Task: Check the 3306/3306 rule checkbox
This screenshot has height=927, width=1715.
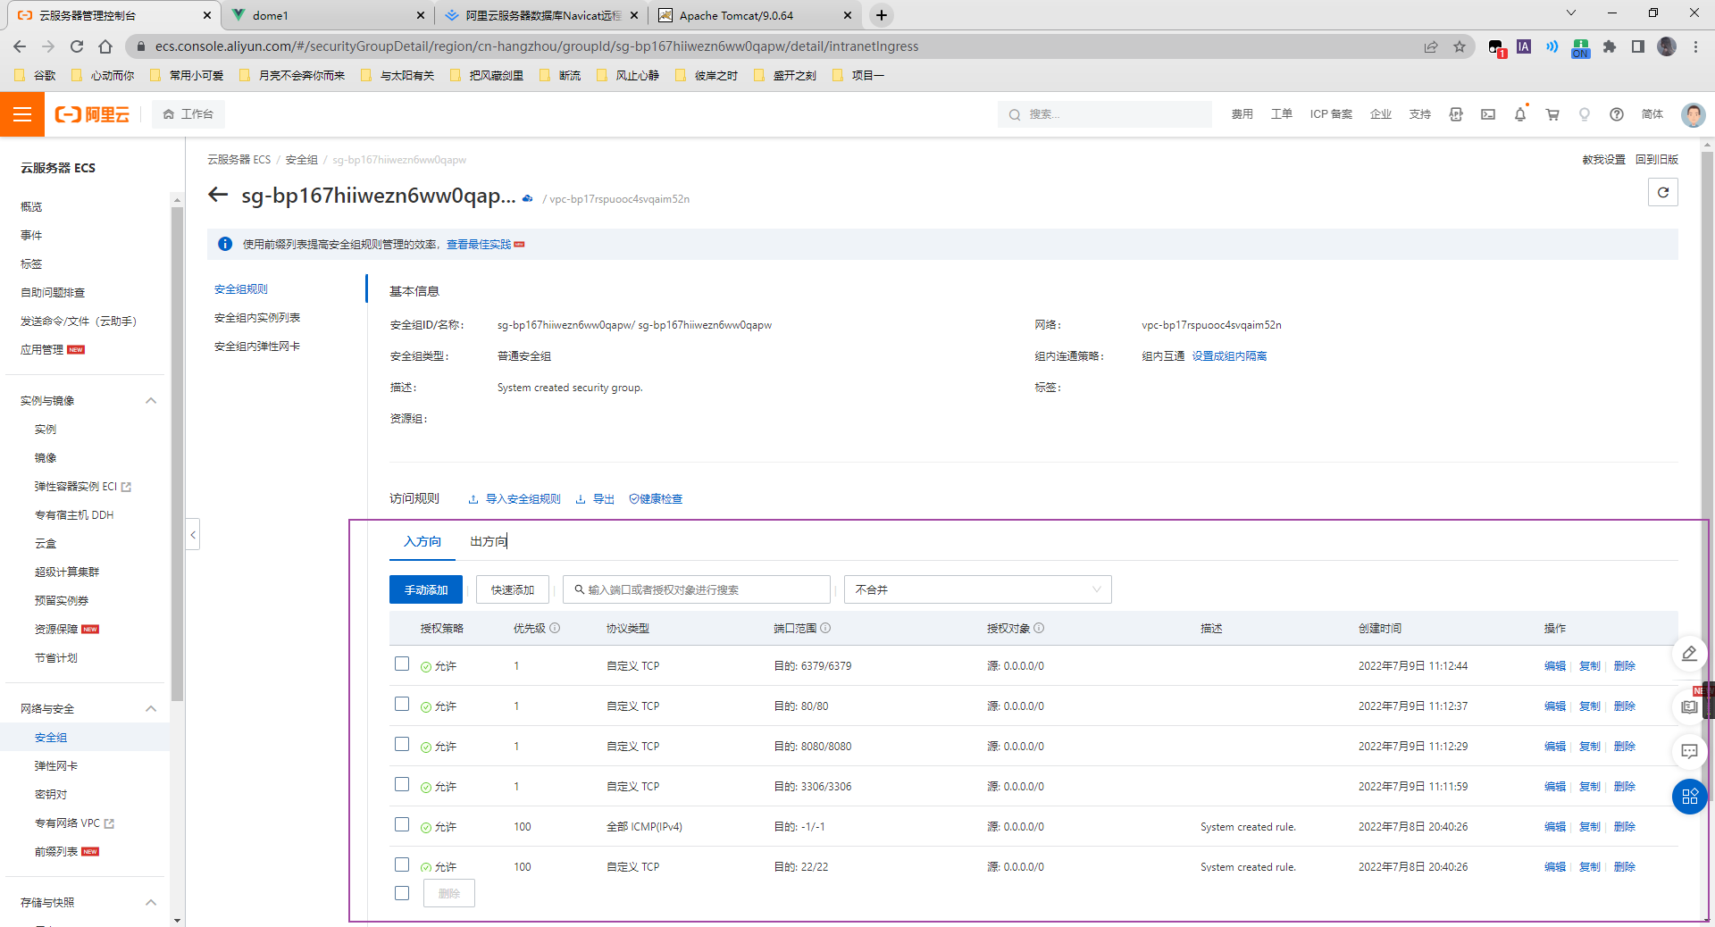Action: [x=402, y=784]
